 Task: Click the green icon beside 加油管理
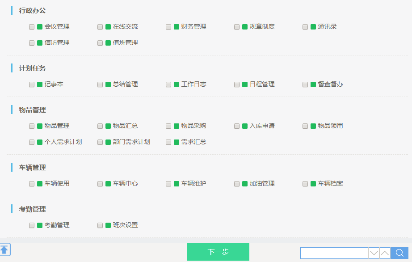[245, 184]
